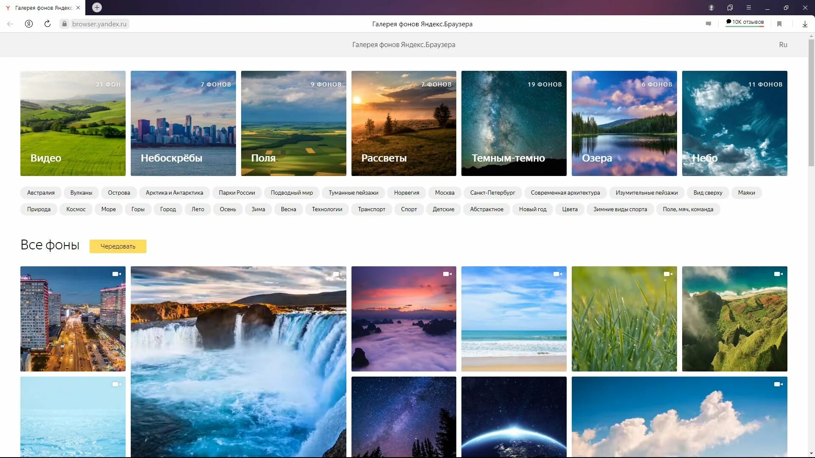Filter by Зима tag

[258, 209]
